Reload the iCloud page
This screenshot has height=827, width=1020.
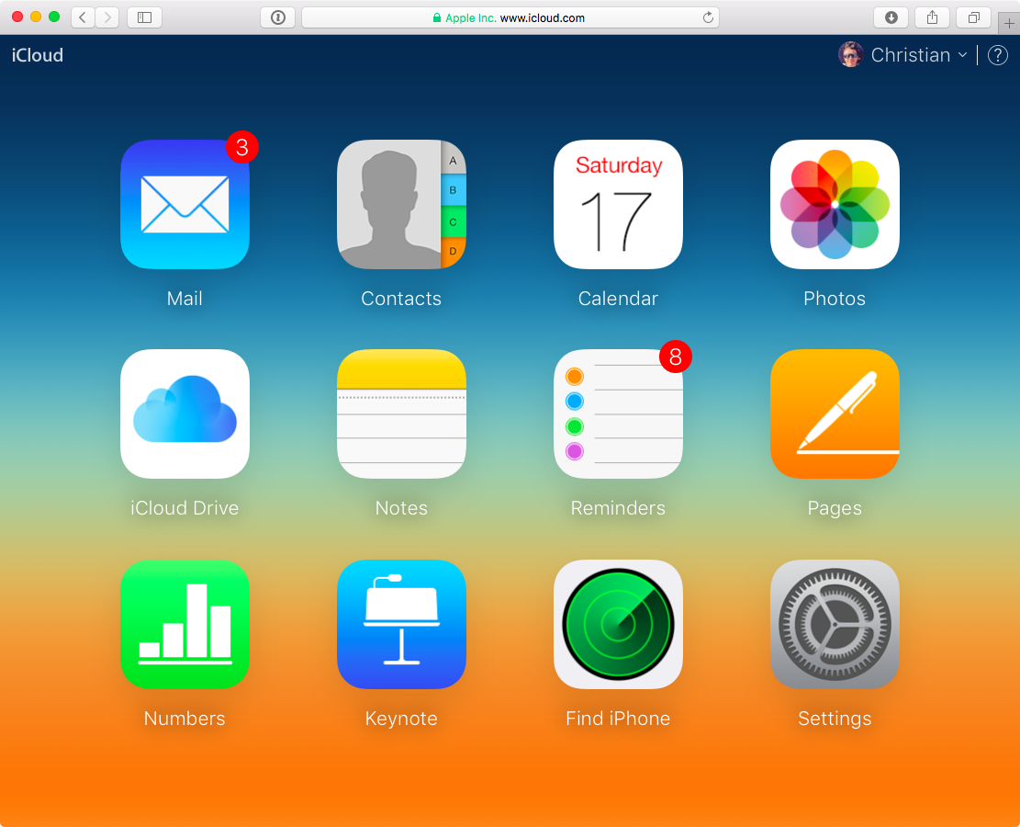pos(708,17)
